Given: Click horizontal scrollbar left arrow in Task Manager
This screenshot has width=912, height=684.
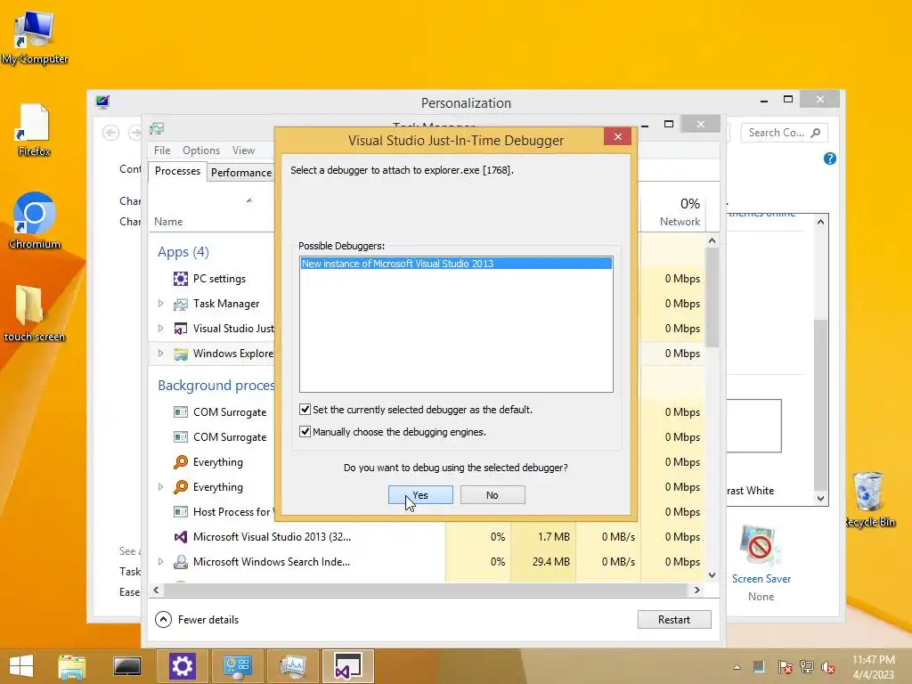Looking at the screenshot, I should [x=156, y=590].
